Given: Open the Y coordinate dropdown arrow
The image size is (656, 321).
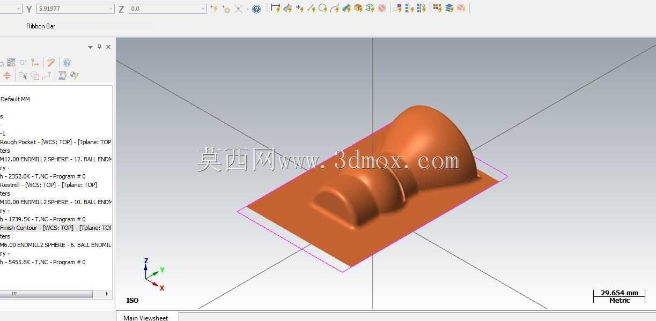Looking at the screenshot, I should pos(110,9).
